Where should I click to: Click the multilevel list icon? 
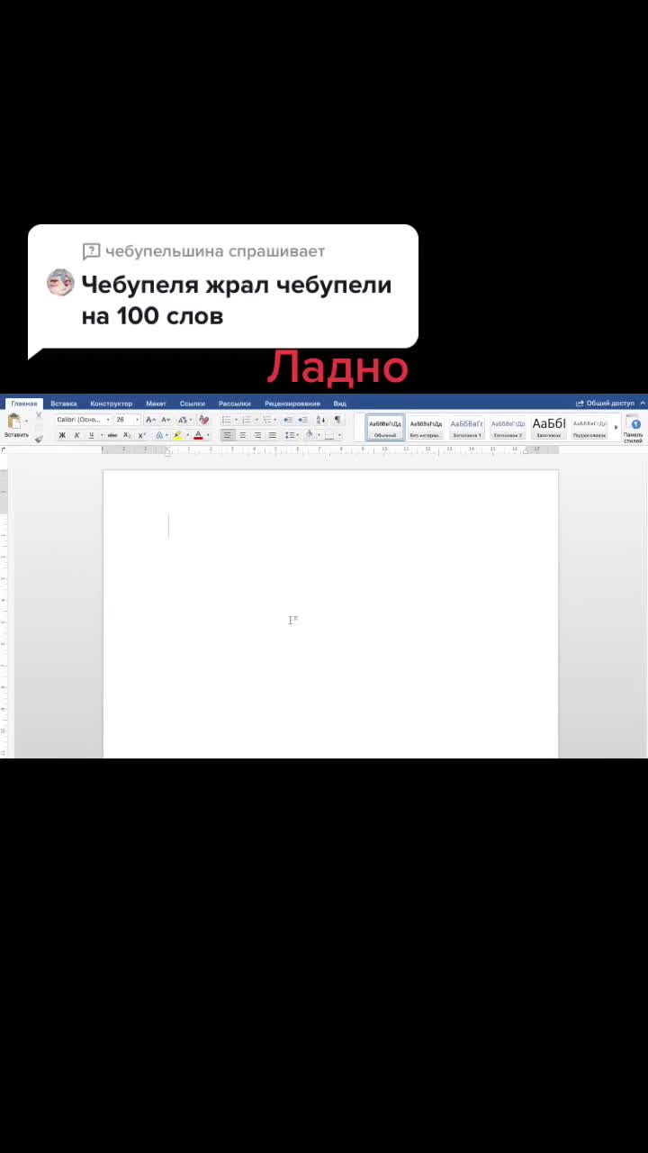tap(268, 420)
